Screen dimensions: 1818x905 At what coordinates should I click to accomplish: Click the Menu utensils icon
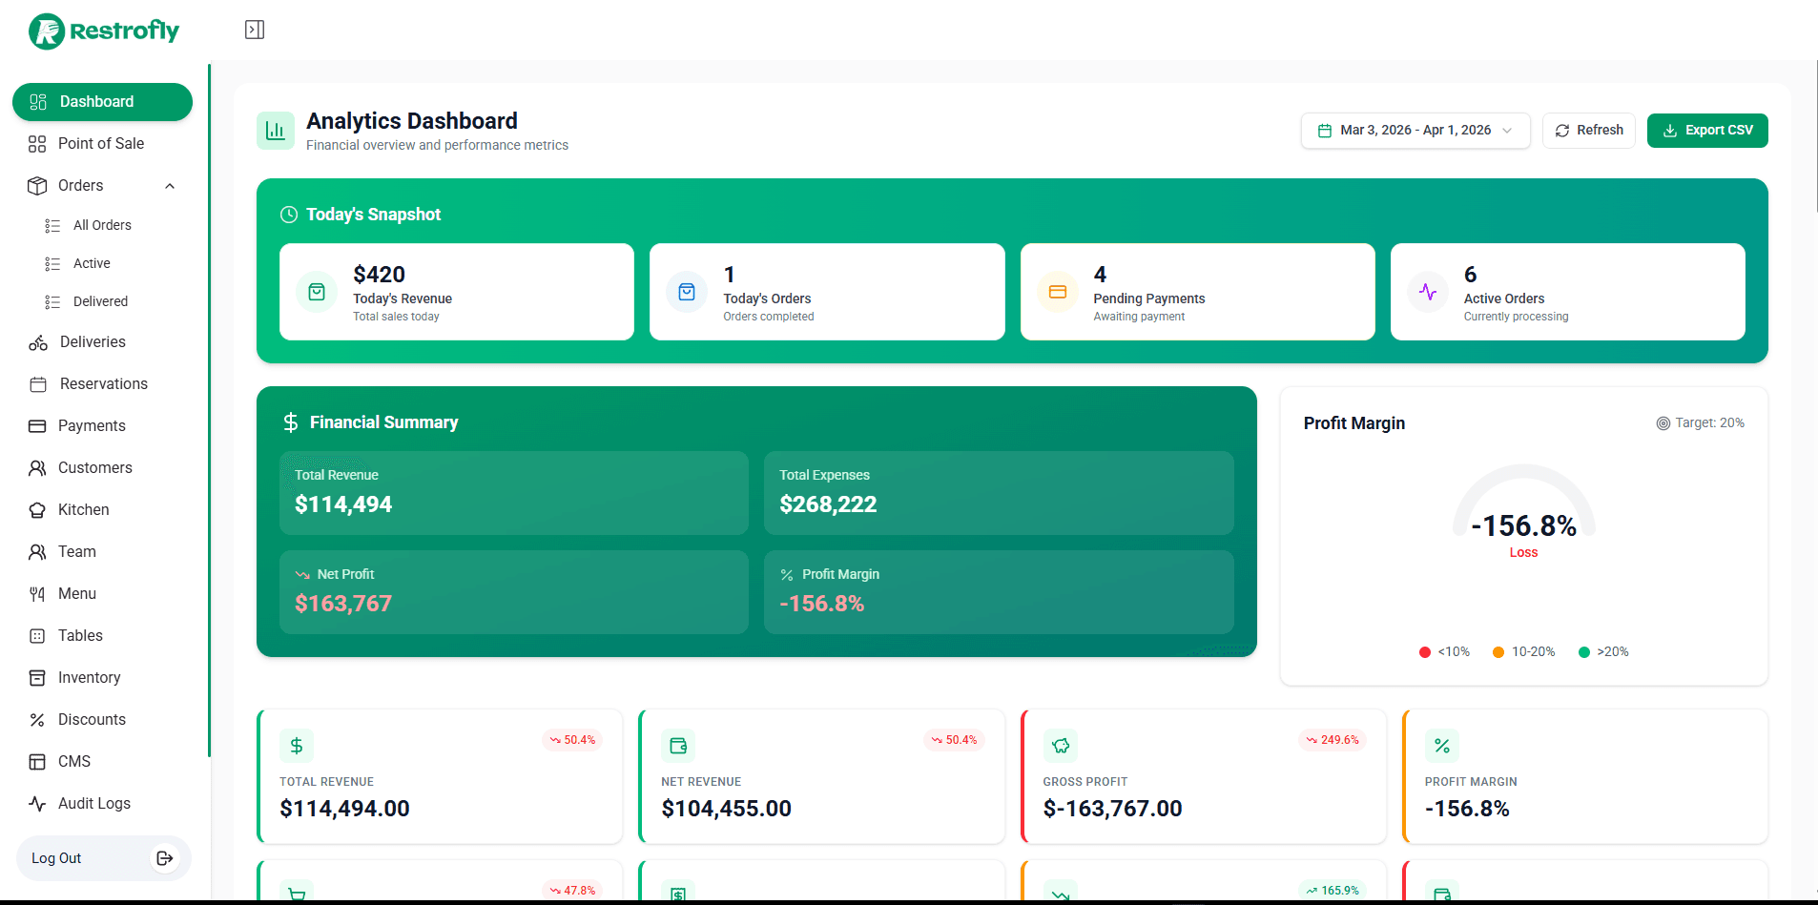(x=37, y=594)
